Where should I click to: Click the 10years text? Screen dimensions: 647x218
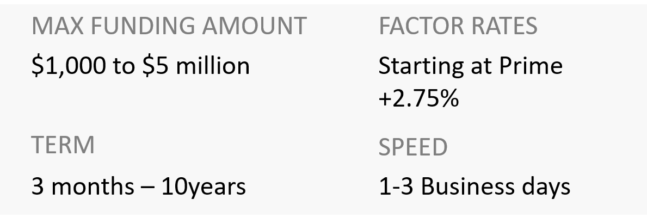click(x=203, y=186)
